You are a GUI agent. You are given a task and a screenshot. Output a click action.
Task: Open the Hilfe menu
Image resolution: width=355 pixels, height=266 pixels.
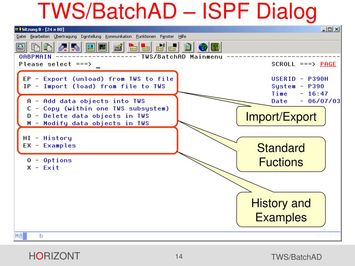[x=182, y=36]
